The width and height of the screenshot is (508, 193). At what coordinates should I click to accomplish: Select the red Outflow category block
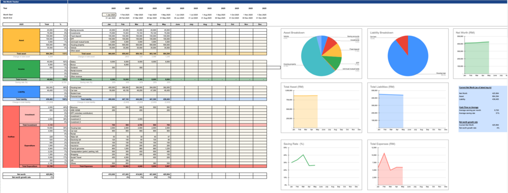pos(11,137)
